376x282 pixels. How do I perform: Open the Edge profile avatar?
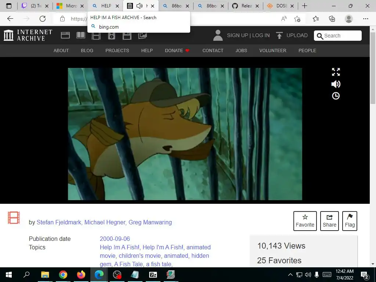349,19
